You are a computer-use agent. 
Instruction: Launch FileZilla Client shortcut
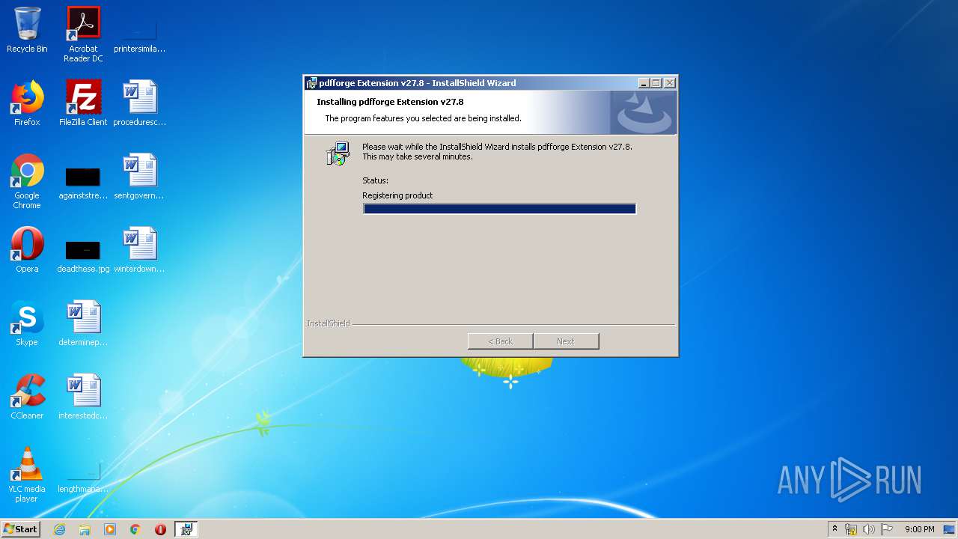point(83,103)
